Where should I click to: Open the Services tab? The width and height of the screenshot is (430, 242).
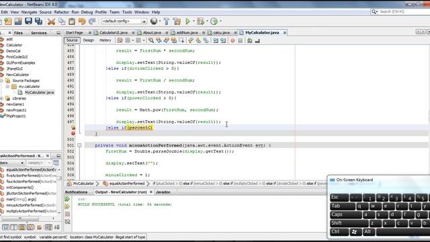pos(39,33)
